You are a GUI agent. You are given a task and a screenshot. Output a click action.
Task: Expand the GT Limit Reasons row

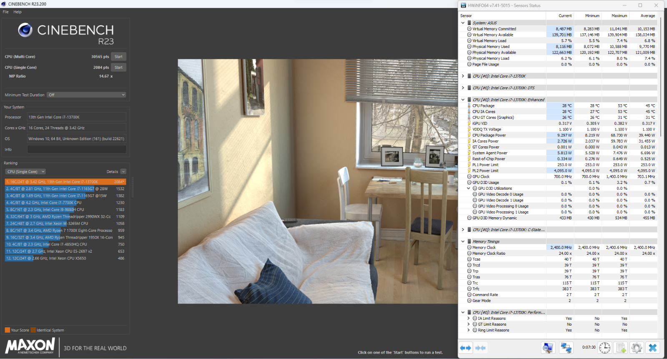coord(469,324)
